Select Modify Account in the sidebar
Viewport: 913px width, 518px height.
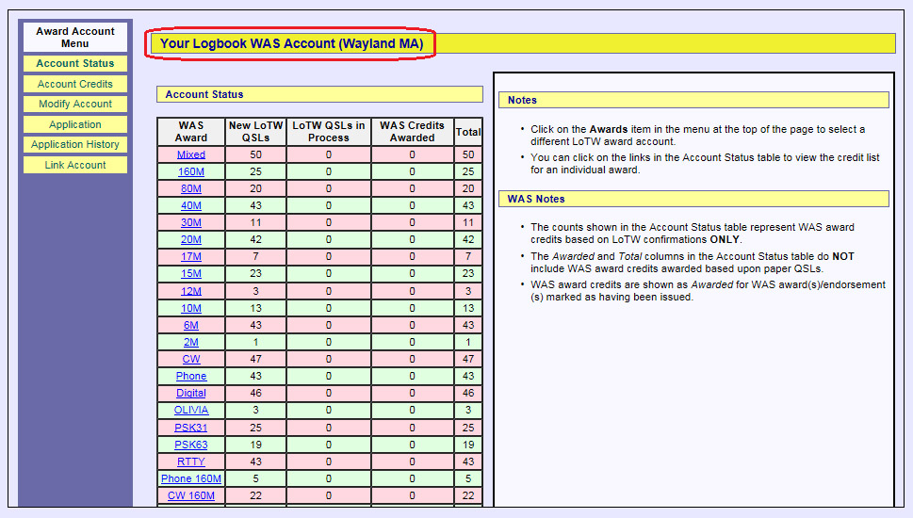point(75,104)
